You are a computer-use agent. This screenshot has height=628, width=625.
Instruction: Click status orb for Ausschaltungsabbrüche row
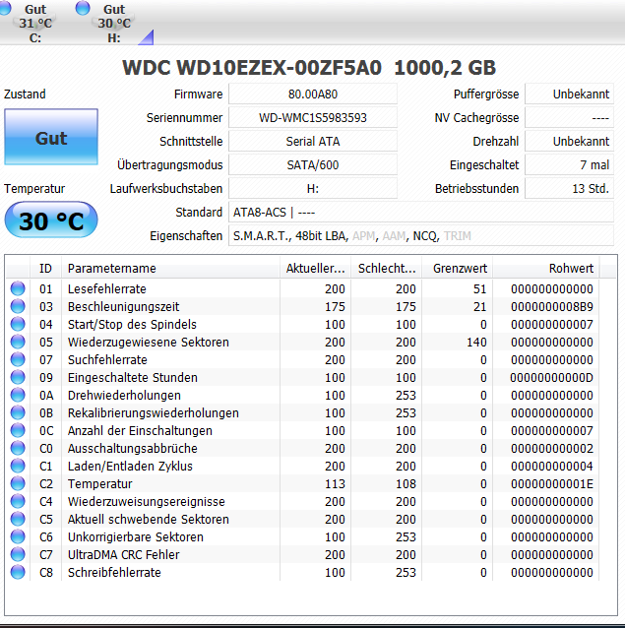point(18,448)
